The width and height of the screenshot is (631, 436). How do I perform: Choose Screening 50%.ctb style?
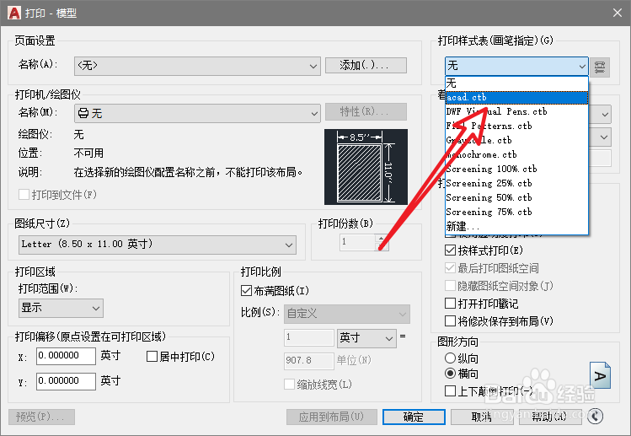pos(516,197)
